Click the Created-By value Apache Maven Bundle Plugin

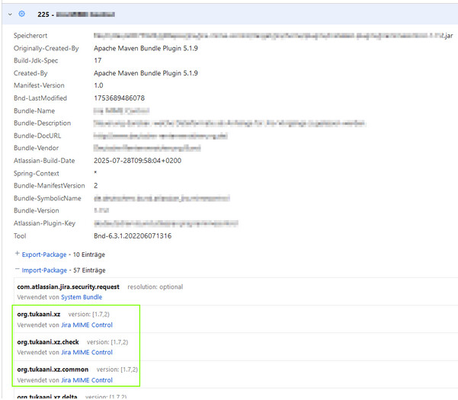coord(146,73)
